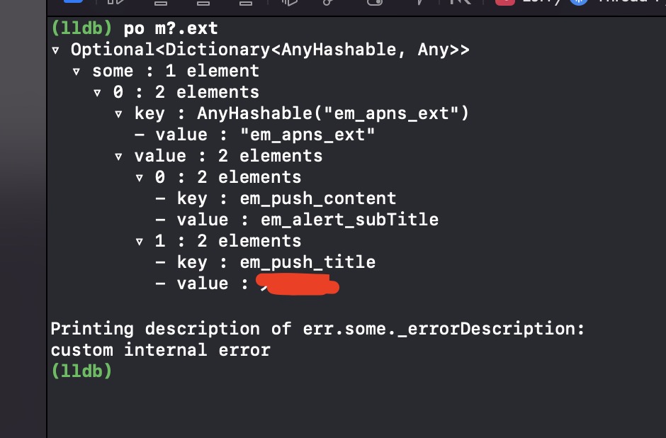Collapse the top-level "0 : 2 elements" triangle
Image resolution: width=666 pixels, height=438 pixels.
pyautogui.click(x=97, y=93)
